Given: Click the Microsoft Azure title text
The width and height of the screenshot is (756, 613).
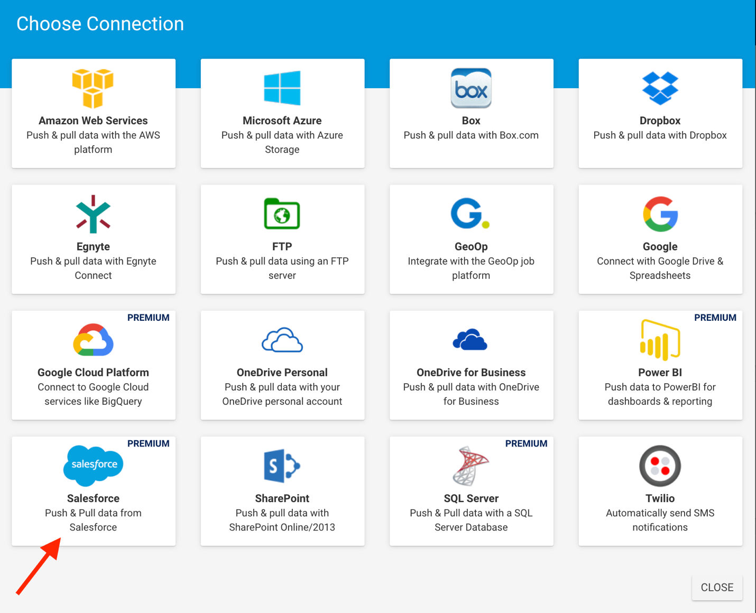Looking at the screenshot, I should 282,120.
